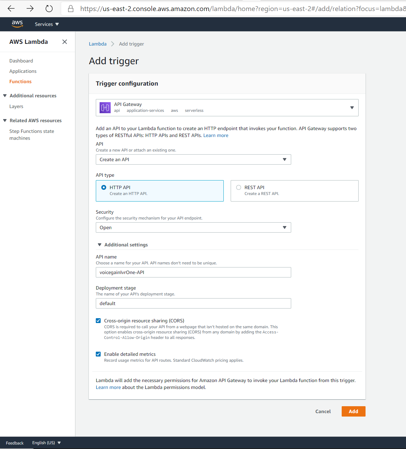Screen dimensions: 406x449
Task: Open Applications in the sidebar
Action: [23, 71]
